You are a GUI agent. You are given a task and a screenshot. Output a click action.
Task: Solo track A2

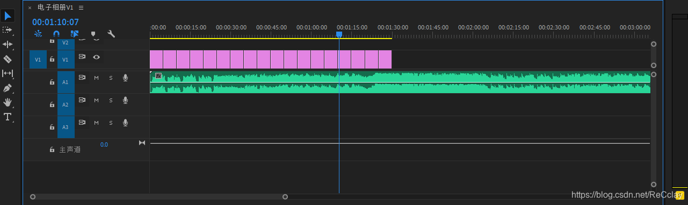pyautogui.click(x=111, y=100)
